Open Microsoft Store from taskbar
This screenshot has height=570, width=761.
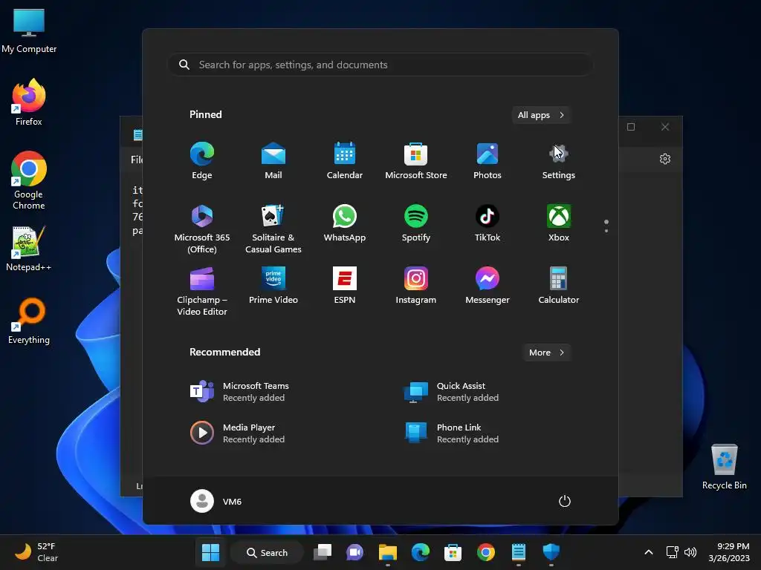(453, 552)
